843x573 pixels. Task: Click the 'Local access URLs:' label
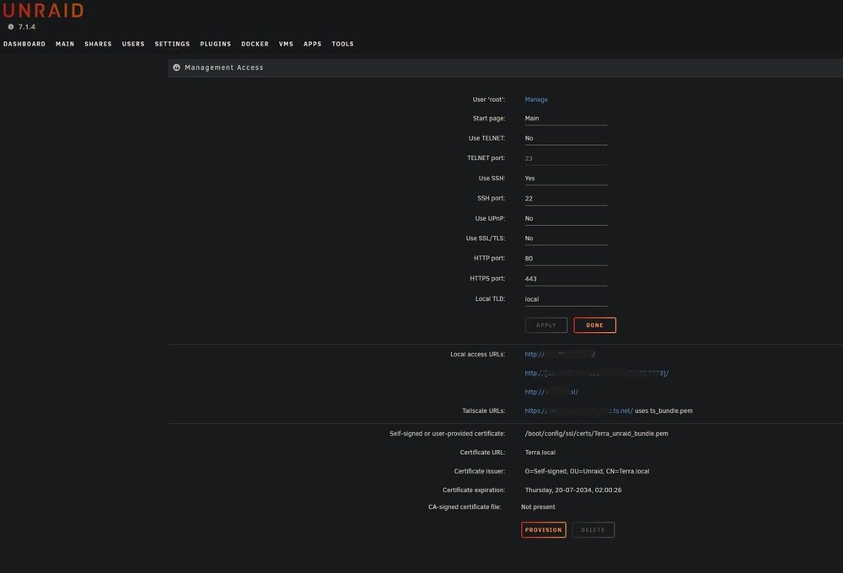tap(477, 354)
